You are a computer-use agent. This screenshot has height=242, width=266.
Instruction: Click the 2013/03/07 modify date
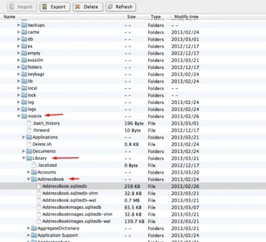(185, 208)
